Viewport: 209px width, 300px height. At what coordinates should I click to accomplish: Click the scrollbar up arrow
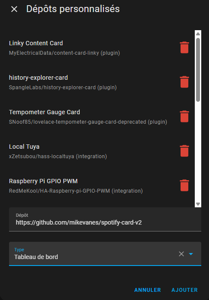tap(198, 34)
